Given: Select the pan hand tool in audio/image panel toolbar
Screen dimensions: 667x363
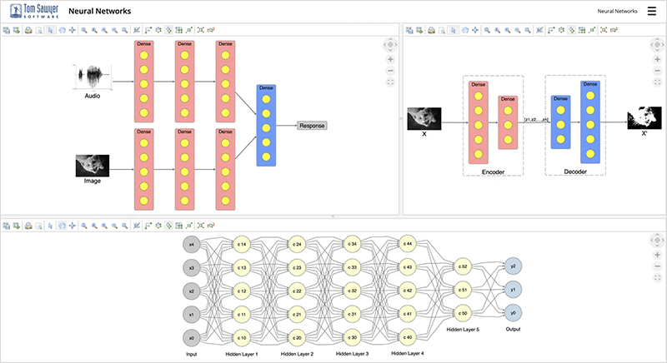Looking at the screenshot, I should tap(62, 30).
